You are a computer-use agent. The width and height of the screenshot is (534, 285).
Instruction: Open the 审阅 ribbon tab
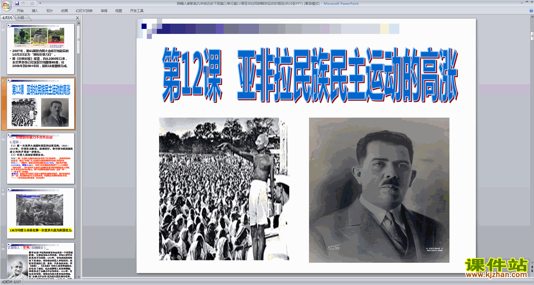104,11
